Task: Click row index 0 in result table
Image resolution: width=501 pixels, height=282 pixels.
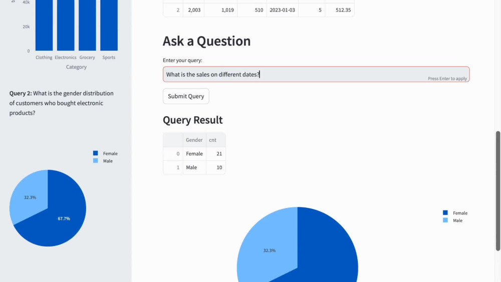Action: click(173, 154)
